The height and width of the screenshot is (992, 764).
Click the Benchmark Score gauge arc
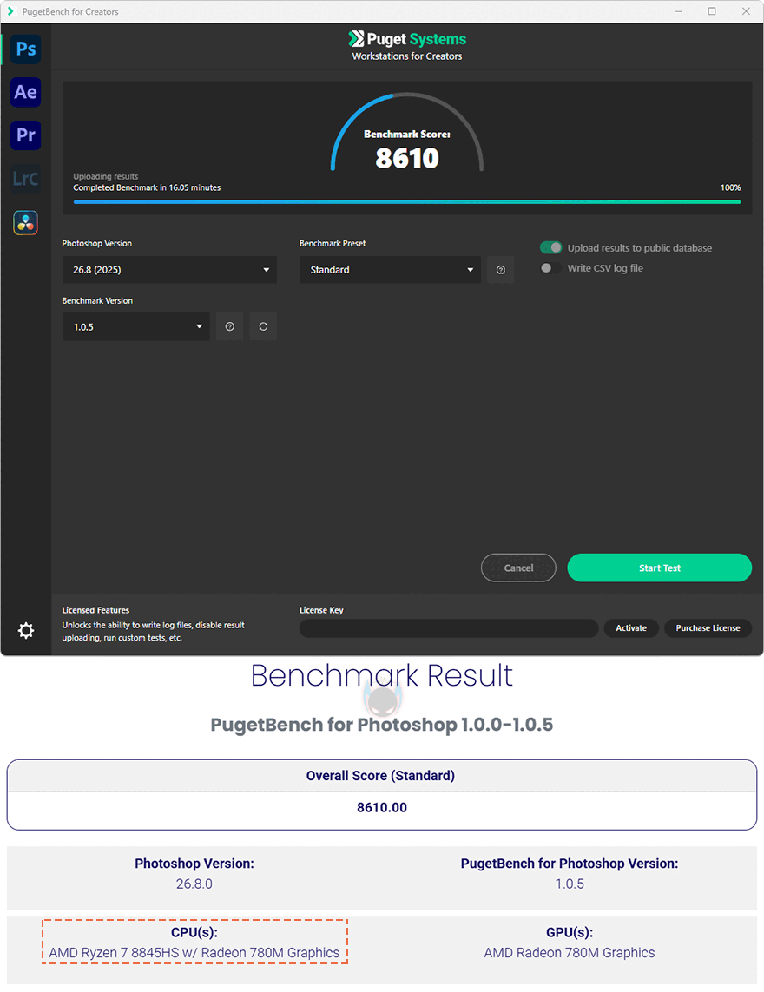point(407,132)
